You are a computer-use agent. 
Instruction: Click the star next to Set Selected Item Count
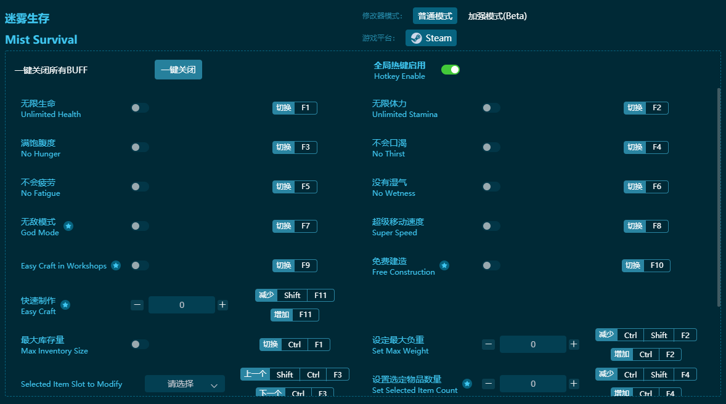point(467,383)
